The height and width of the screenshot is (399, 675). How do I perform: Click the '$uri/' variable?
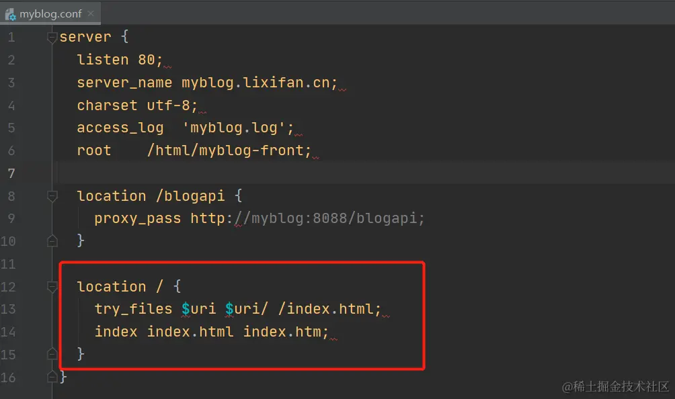coord(247,309)
